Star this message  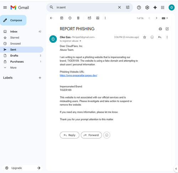tap(145, 37)
